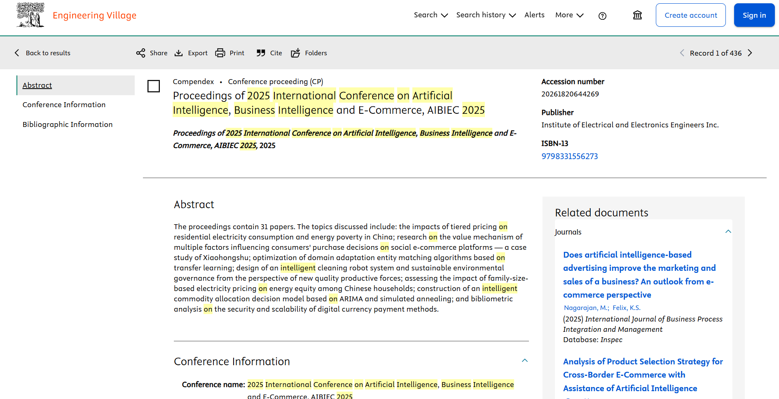The height and width of the screenshot is (399, 779).
Task: Click the Sign in button
Action: [754, 15]
